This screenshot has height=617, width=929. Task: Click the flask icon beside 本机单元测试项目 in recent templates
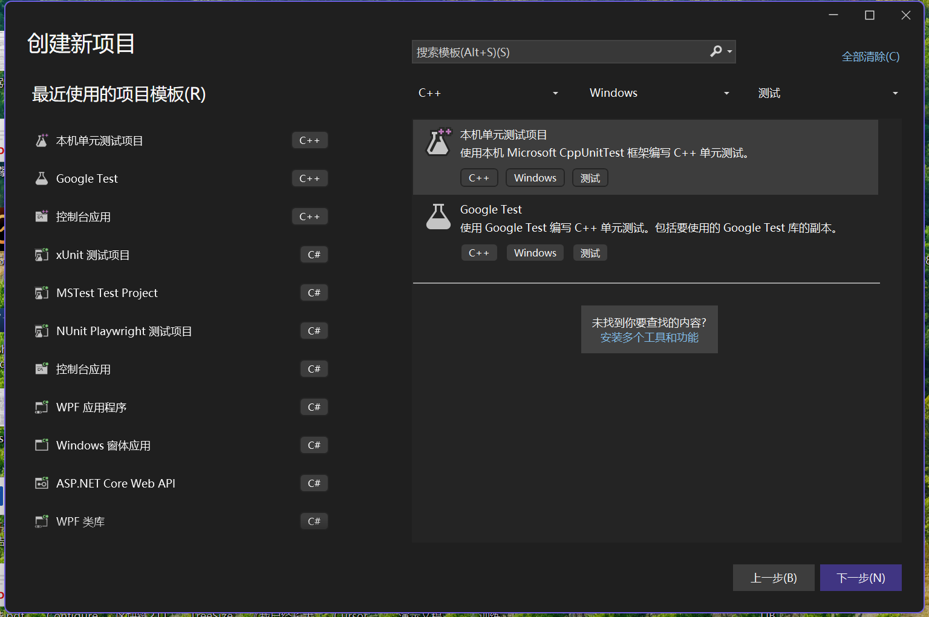(x=42, y=140)
